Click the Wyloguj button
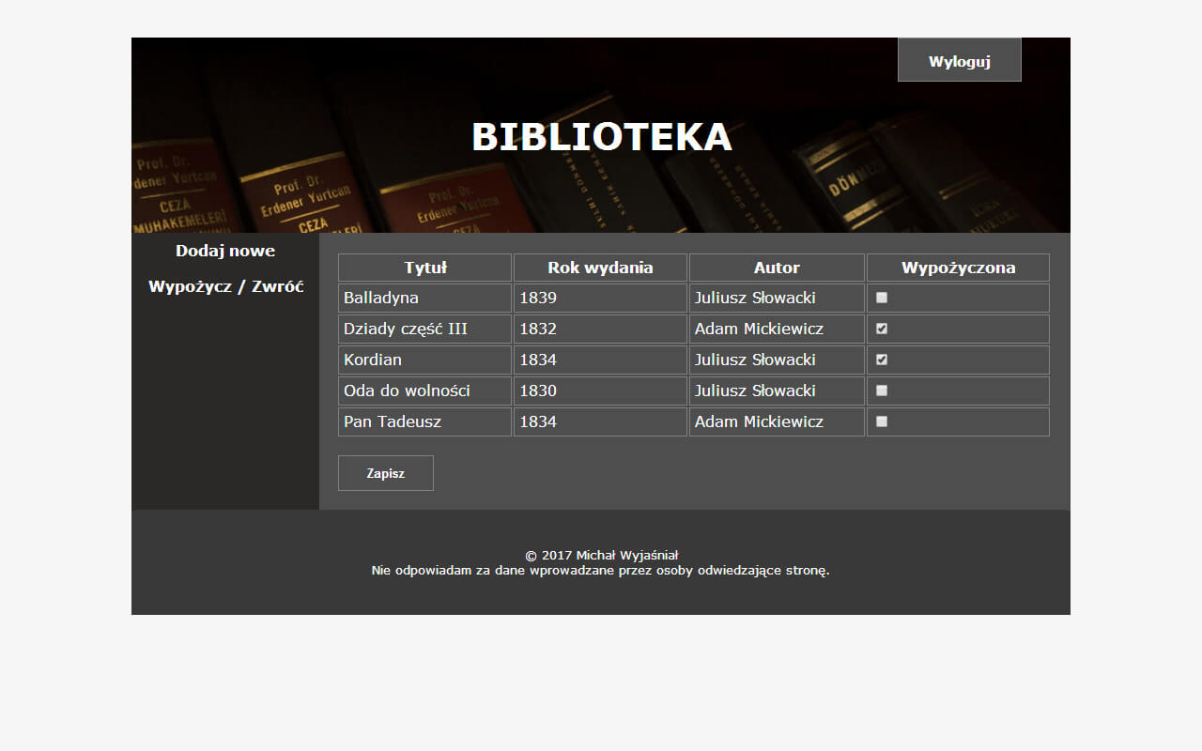1202x751 pixels. (x=959, y=59)
